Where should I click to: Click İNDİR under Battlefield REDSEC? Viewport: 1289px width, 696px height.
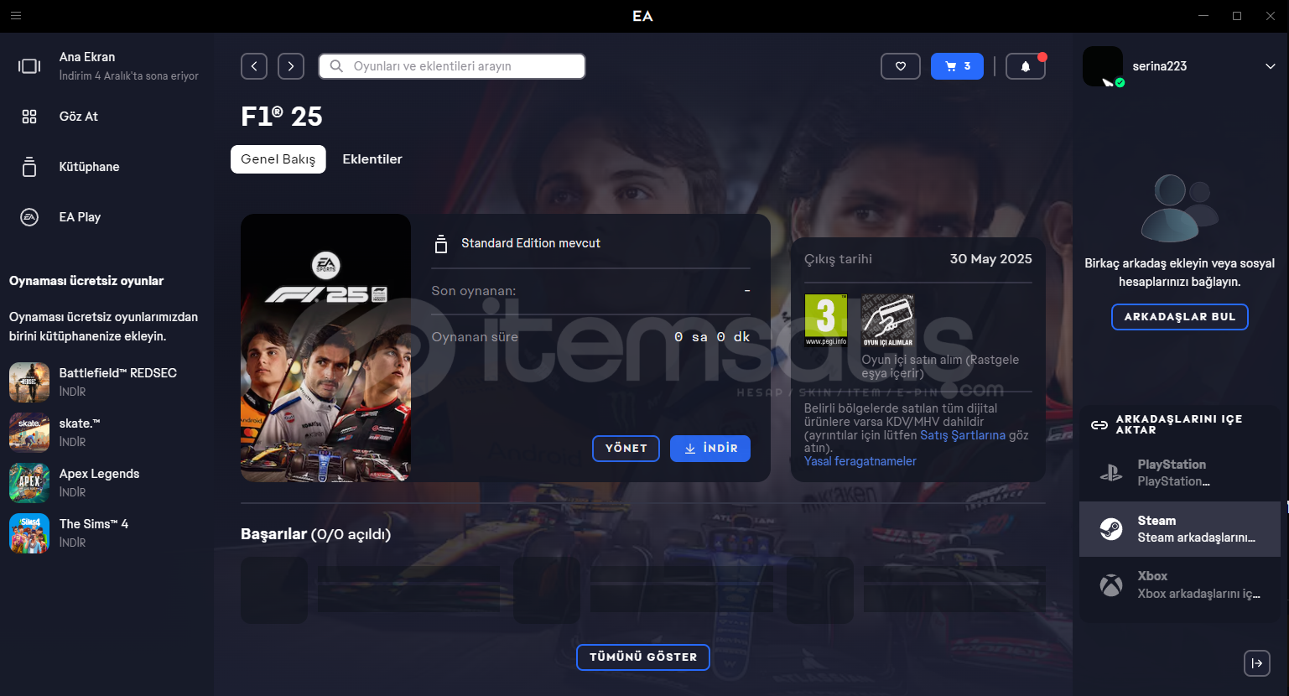coord(72,392)
